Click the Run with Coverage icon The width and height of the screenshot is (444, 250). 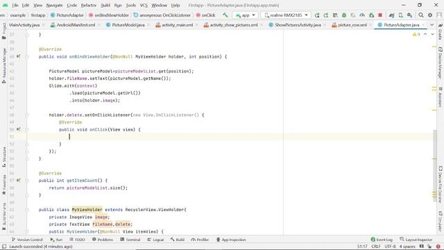coord(353,15)
